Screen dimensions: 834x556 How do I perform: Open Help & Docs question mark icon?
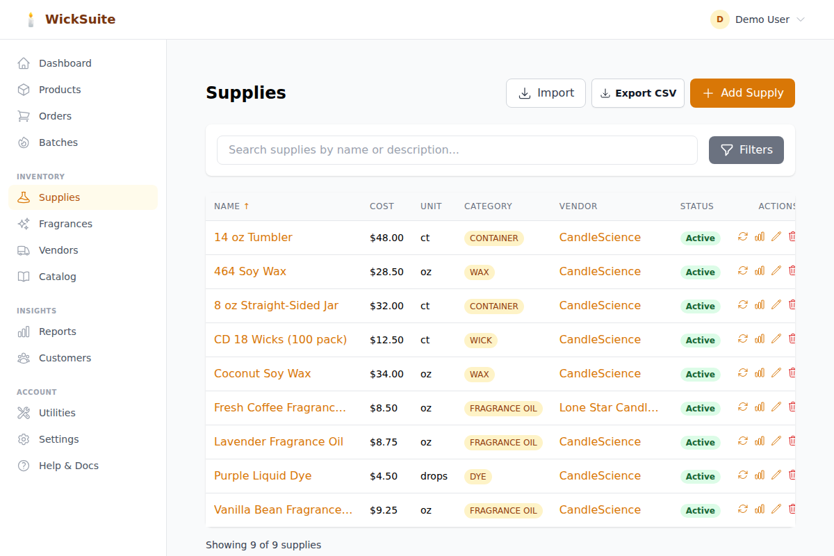tap(23, 465)
